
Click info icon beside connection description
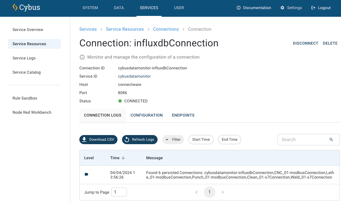click(82, 57)
